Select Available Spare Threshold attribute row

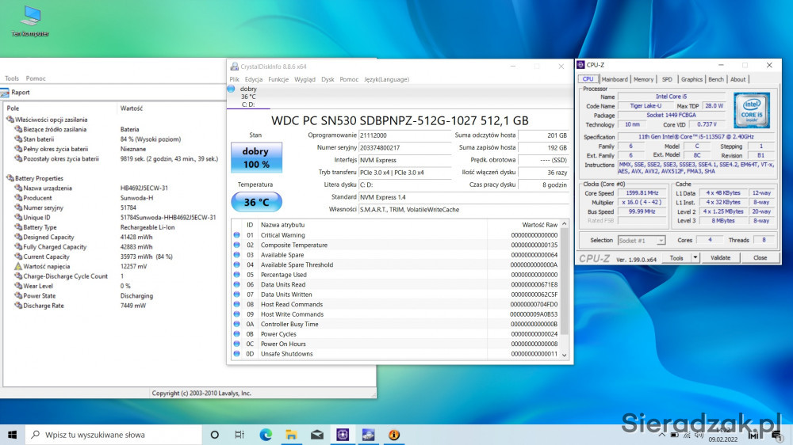click(396, 264)
